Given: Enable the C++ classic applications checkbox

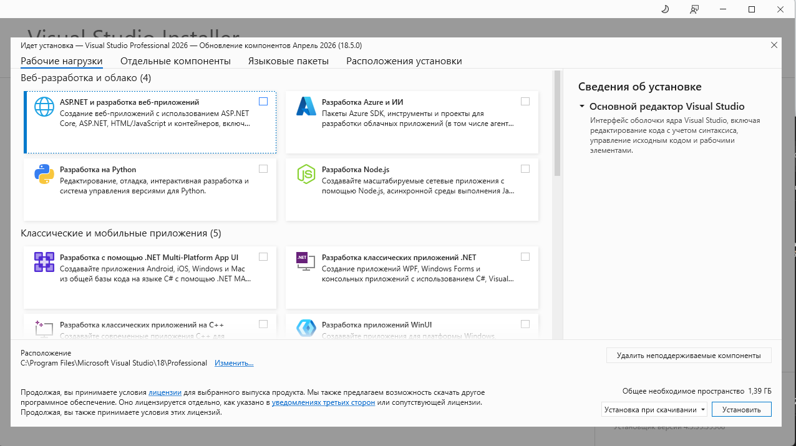Looking at the screenshot, I should coord(263,324).
